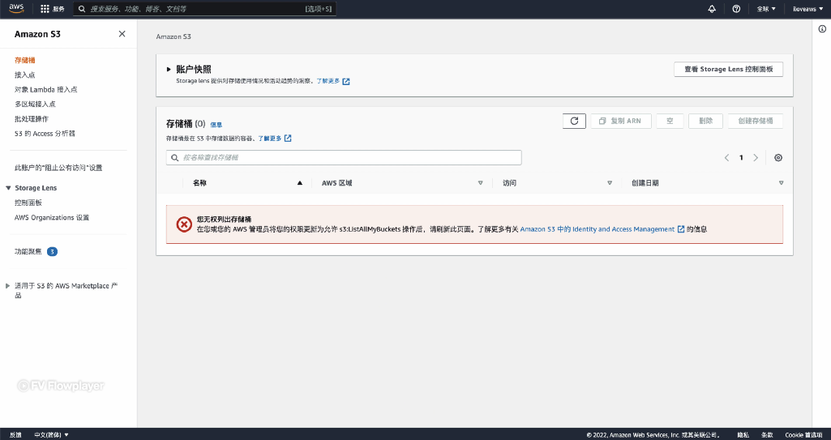Open the Identity and Access Management link

click(602, 229)
